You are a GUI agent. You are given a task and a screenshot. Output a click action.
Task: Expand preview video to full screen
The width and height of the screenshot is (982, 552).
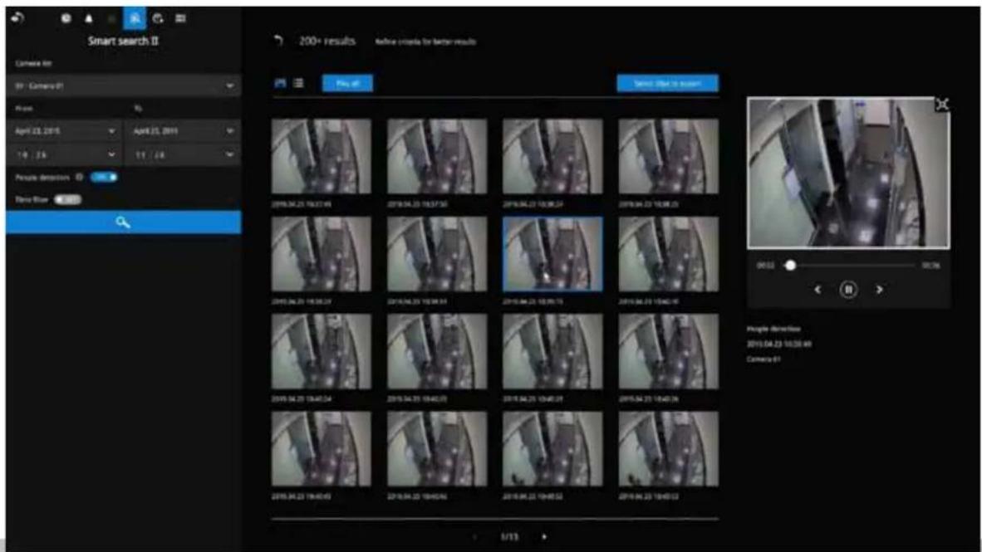(x=942, y=105)
